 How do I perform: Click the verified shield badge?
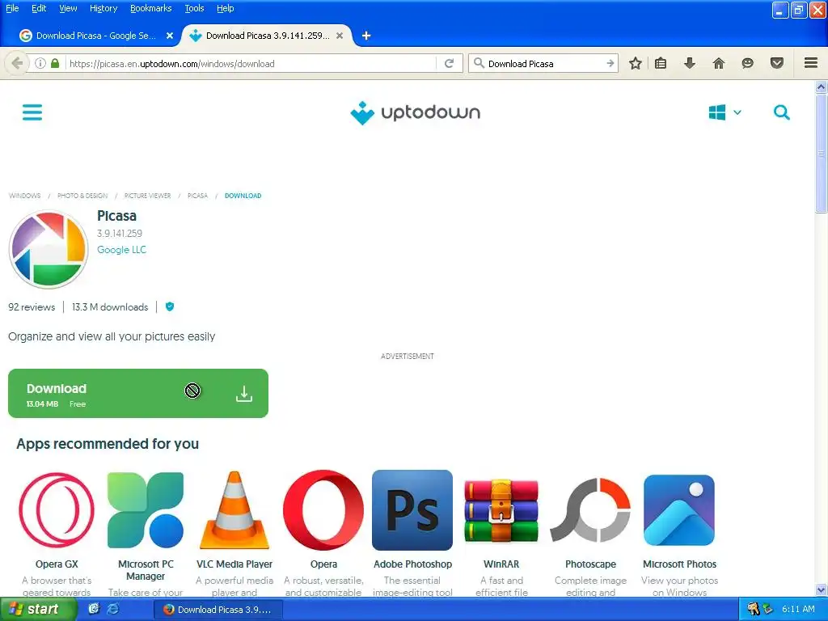point(170,306)
